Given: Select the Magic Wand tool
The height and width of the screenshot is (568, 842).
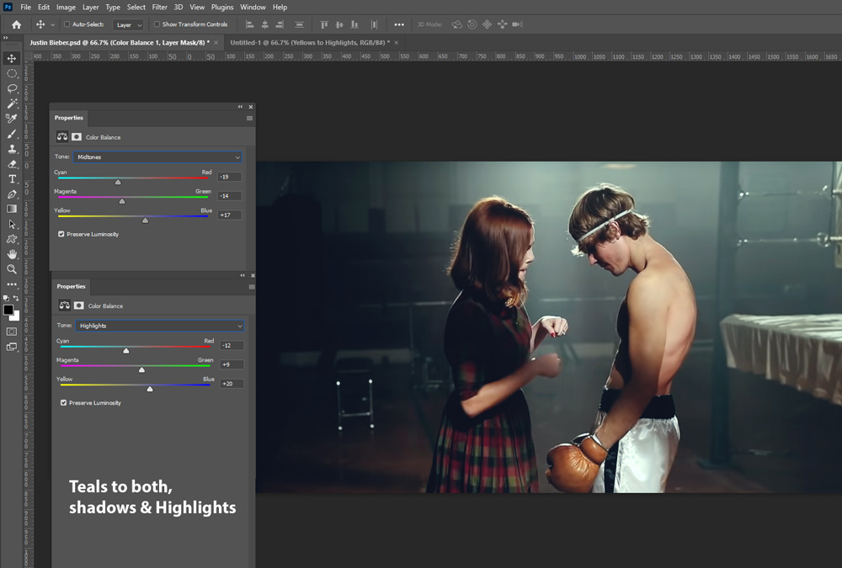Looking at the screenshot, I should tap(12, 104).
